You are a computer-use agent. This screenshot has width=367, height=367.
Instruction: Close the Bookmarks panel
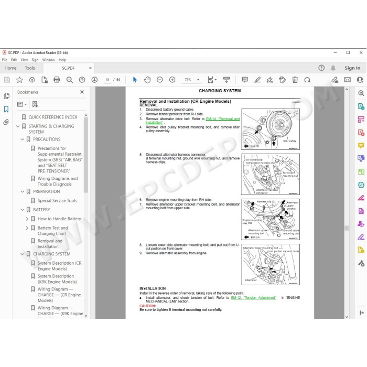click(x=82, y=92)
